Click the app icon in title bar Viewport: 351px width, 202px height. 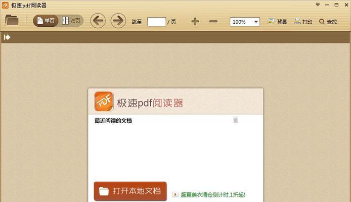(5, 5)
